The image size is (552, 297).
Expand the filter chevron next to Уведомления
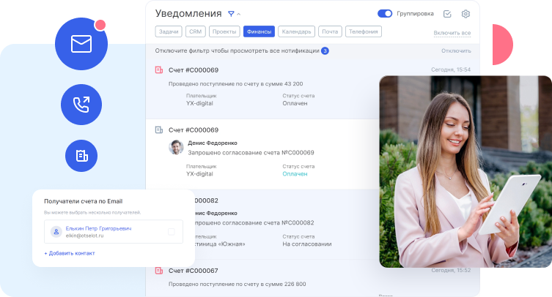(x=239, y=15)
